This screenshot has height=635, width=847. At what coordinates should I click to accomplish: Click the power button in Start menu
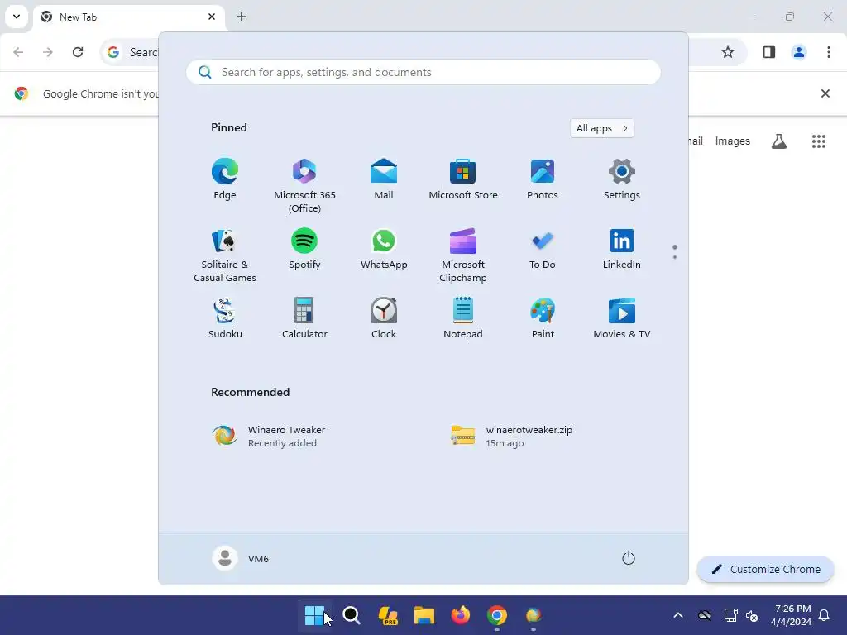click(629, 558)
